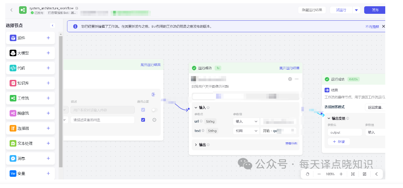403x188 pixels.
Task: Click the 插件 plugin node icon
Action: click(13, 38)
